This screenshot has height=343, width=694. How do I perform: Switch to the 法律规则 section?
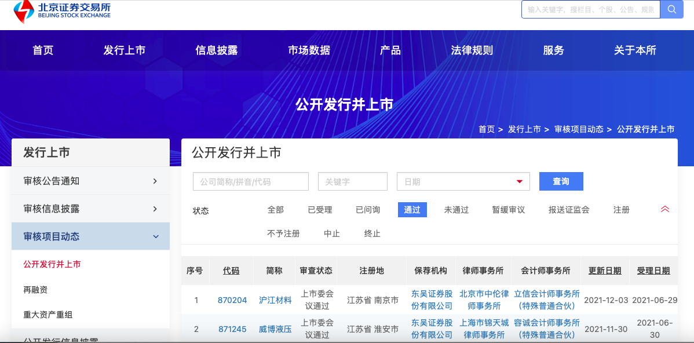coord(472,50)
